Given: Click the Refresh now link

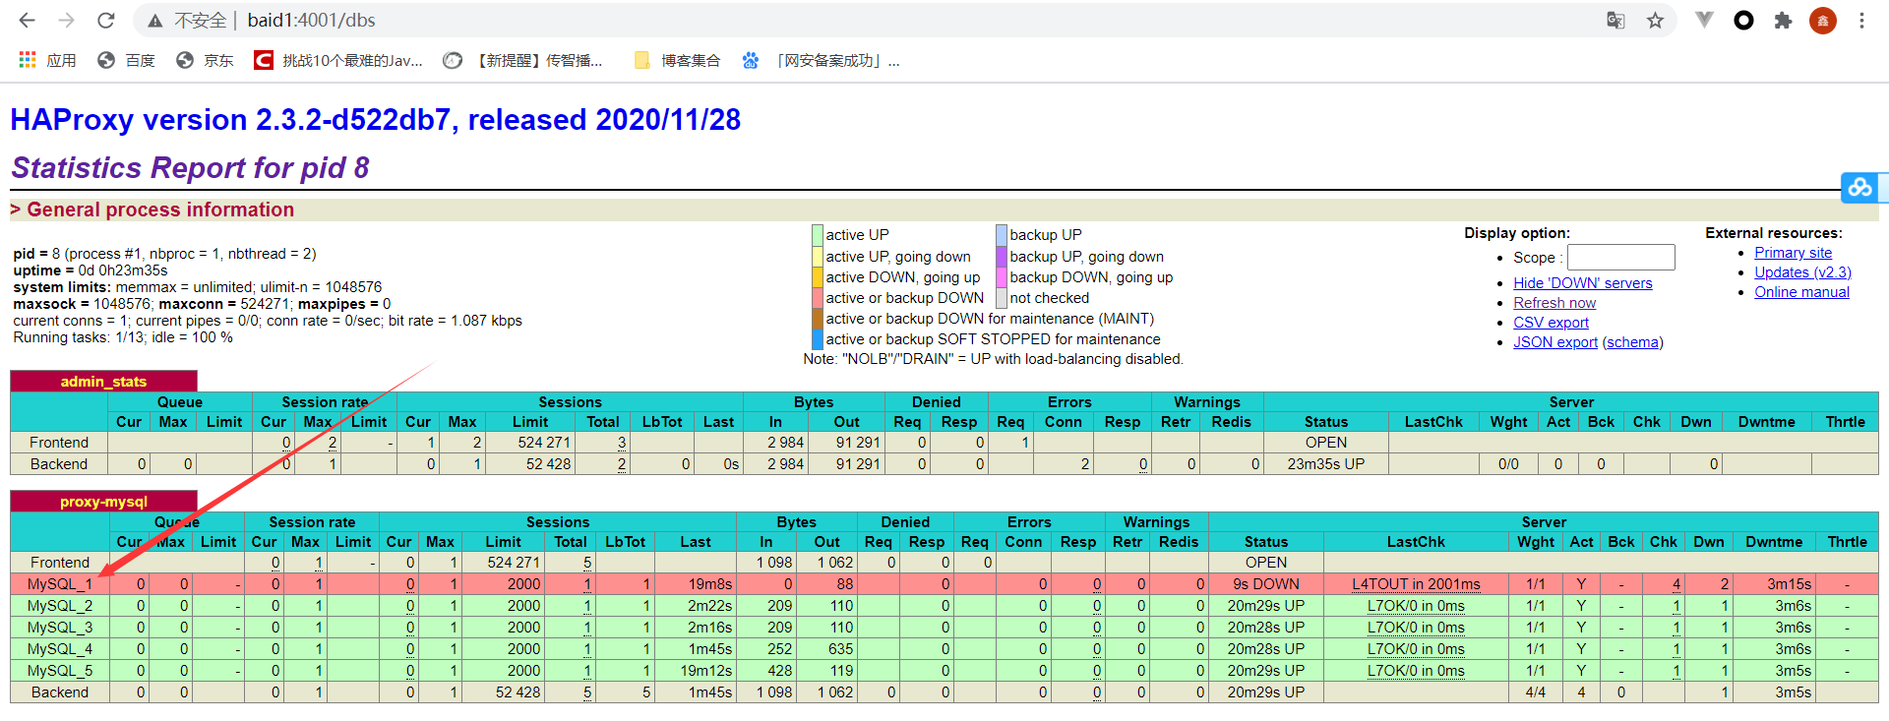Looking at the screenshot, I should point(1554,303).
